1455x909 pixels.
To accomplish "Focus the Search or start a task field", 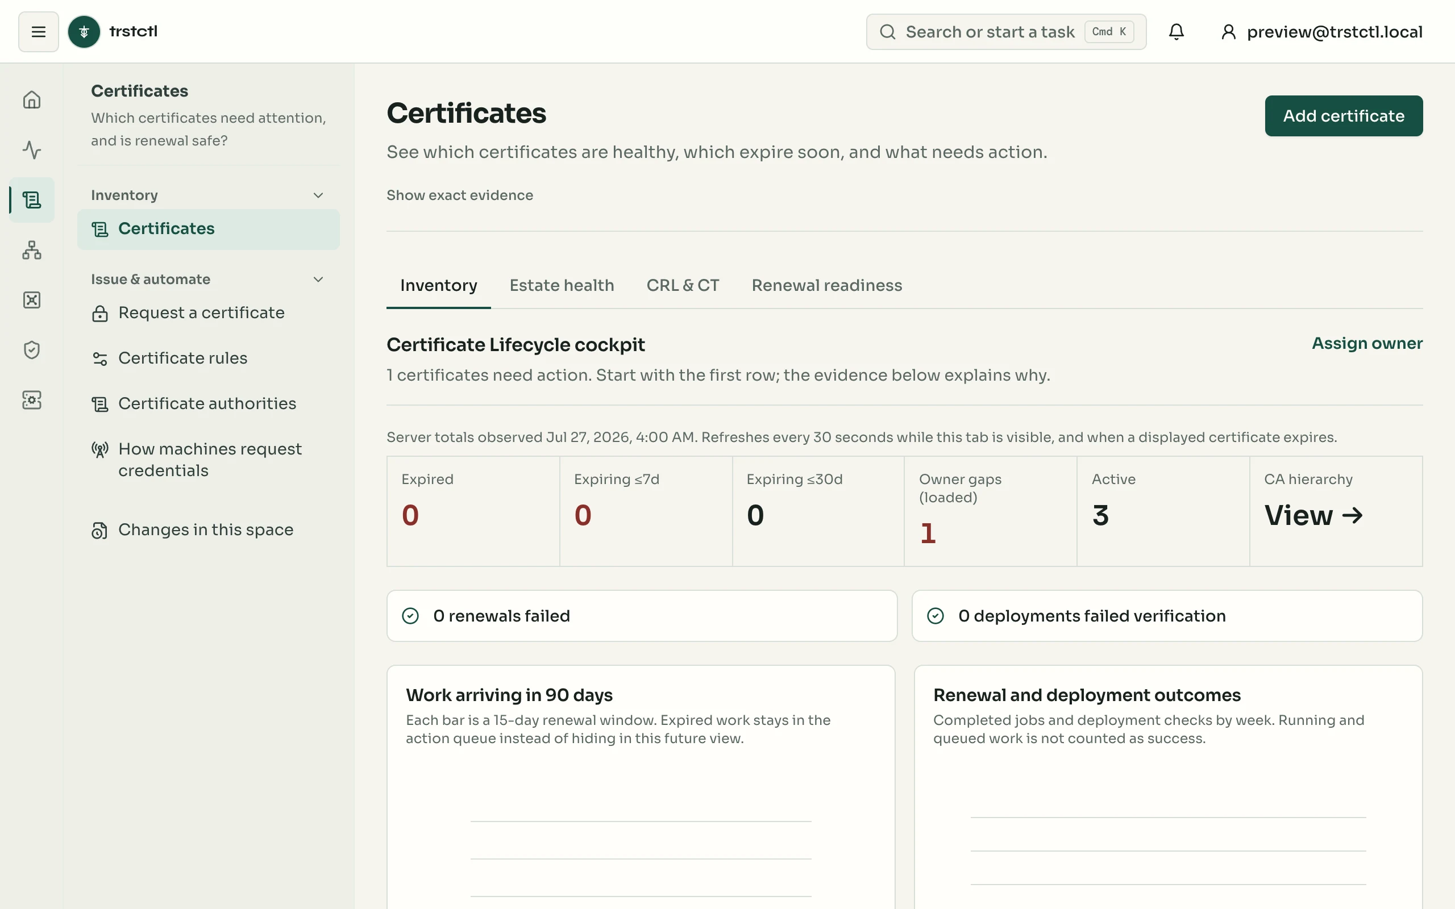I will coord(1006,32).
